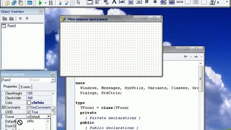Pause the running program

(x=51, y=3)
